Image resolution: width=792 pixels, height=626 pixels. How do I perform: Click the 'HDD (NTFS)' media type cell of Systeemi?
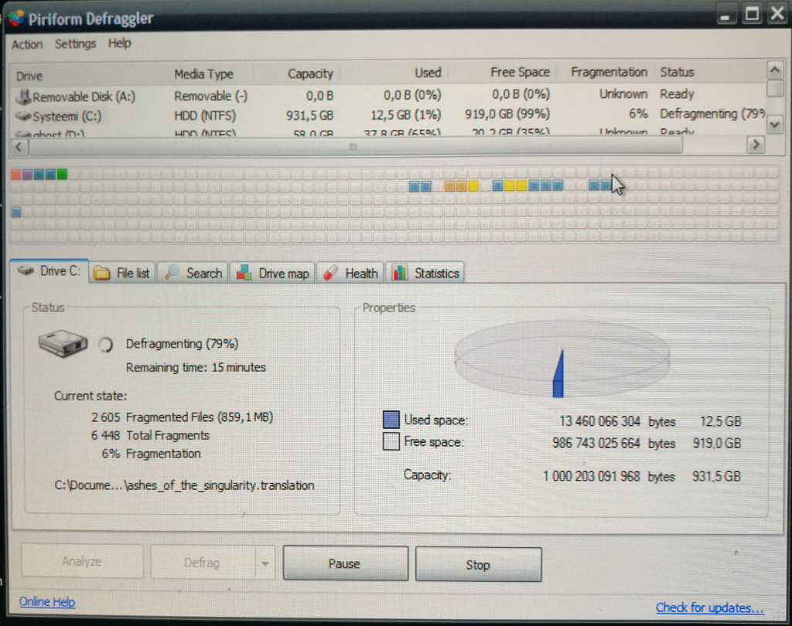pos(204,116)
